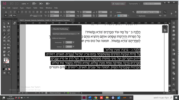Image resolution: width=179 pixels, height=100 pixels.
Task: Open the Screen Mode dropdown
Action: tap(41, 4)
